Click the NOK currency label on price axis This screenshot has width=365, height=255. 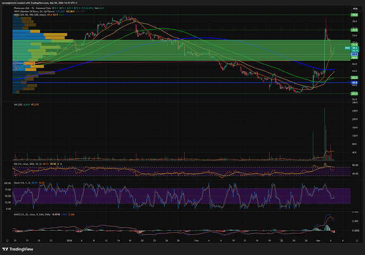pyautogui.click(x=354, y=9)
